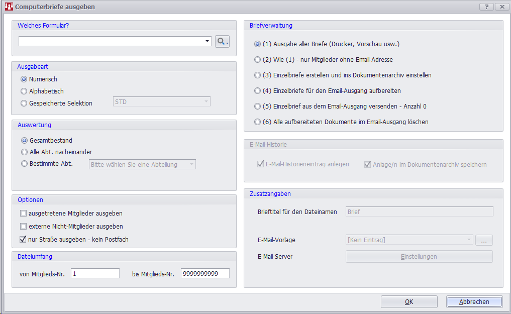Select Bestimmte Abt. radio option
This screenshot has height=314, width=511.
(24, 164)
